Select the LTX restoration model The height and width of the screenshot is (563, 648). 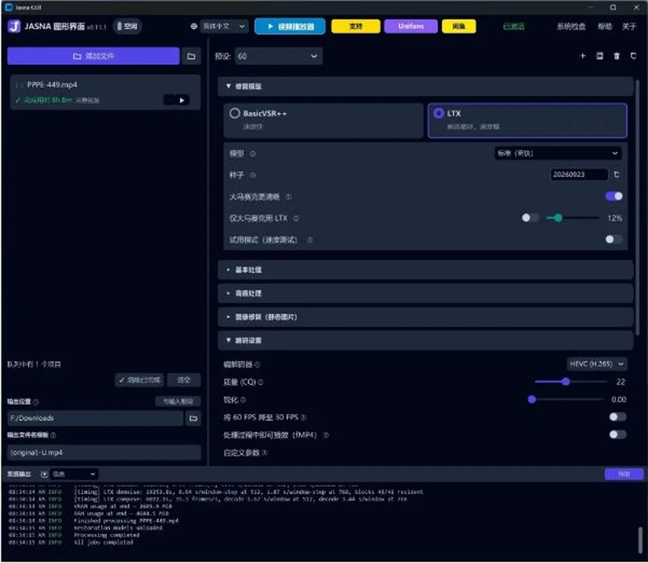(x=527, y=120)
